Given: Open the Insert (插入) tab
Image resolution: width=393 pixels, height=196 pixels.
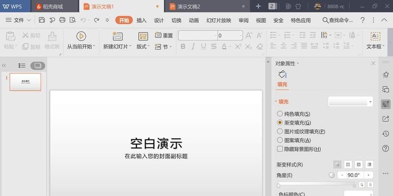Looking at the screenshot, I should [x=141, y=20].
